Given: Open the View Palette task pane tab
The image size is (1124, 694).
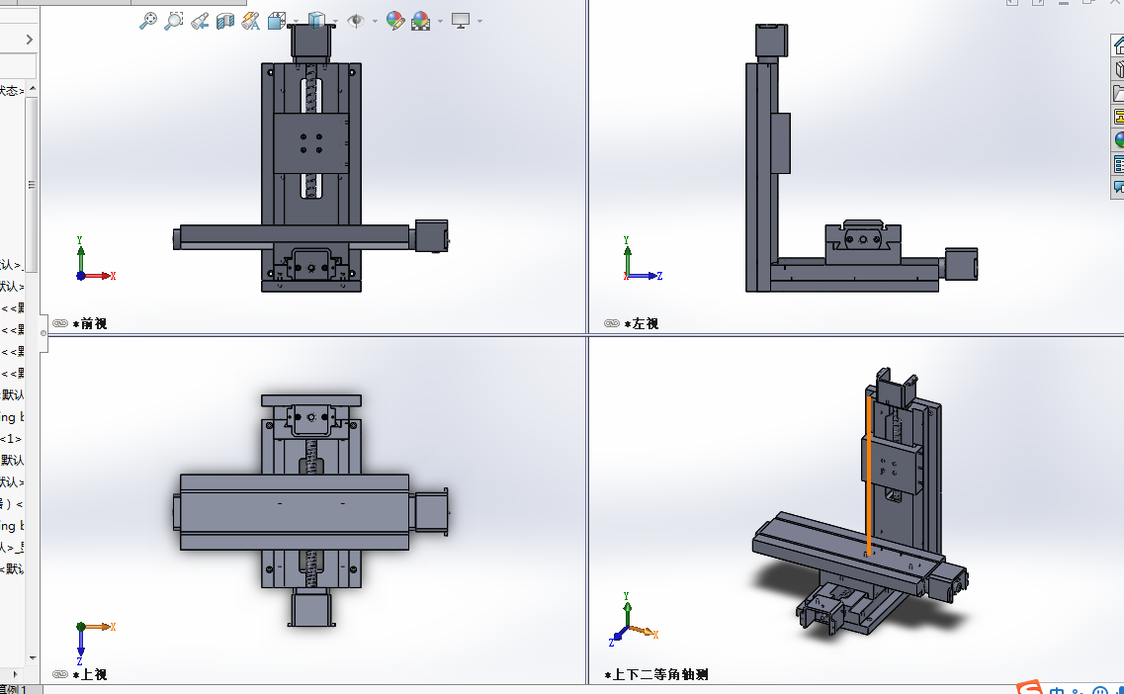Looking at the screenshot, I should [x=1118, y=116].
